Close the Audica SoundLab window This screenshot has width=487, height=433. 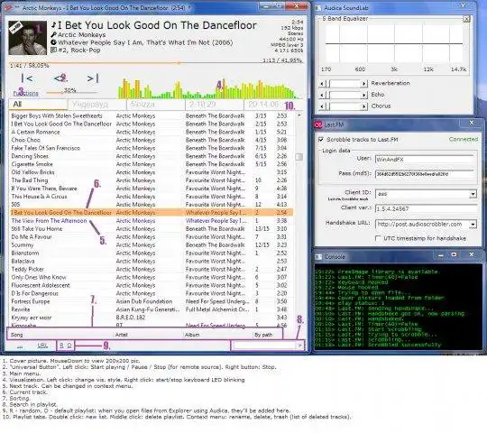coord(463,5)
